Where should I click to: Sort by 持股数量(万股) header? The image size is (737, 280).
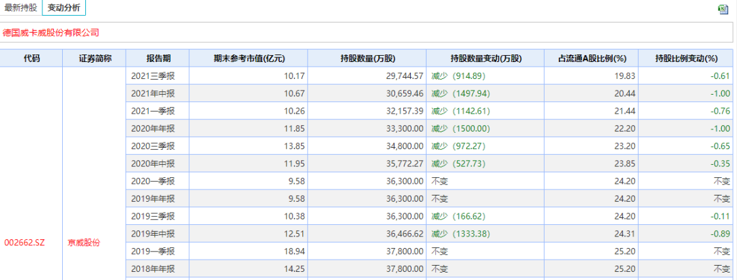(368, 59)
